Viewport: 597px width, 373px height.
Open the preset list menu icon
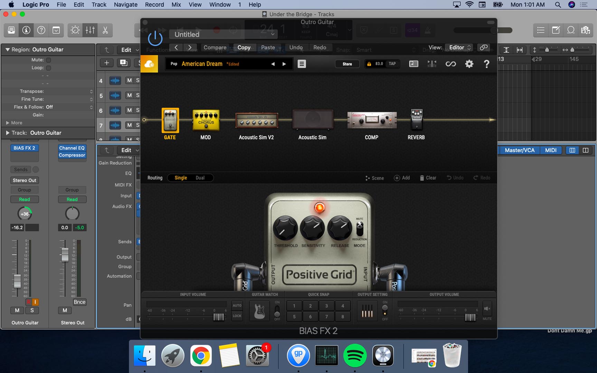[x=302, y=64]
